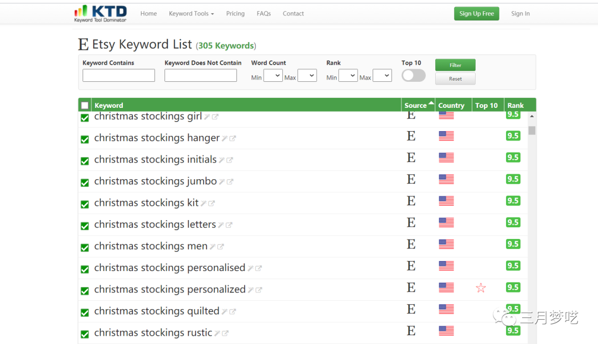Uncheck the 'christmas stockings rustic' checkbox

(x=85, y=334)
